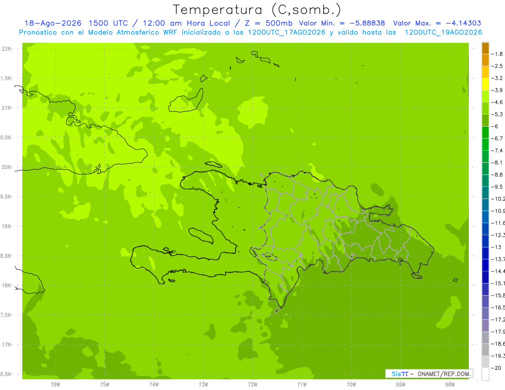This screenshot has height=390, width=505.
Task: Click the "70W" longitude label
Action: (x=351, y=385)
